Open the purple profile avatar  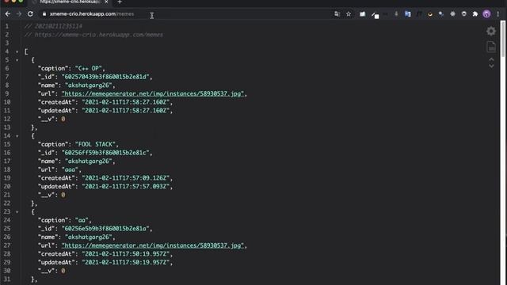486,14
